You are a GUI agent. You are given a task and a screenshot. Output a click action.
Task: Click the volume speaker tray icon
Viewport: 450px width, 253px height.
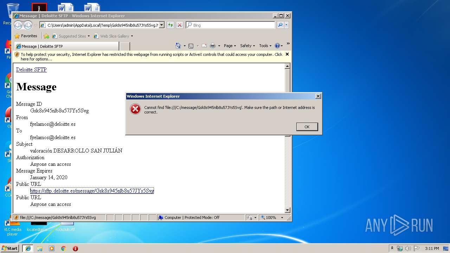click(408, 248)
